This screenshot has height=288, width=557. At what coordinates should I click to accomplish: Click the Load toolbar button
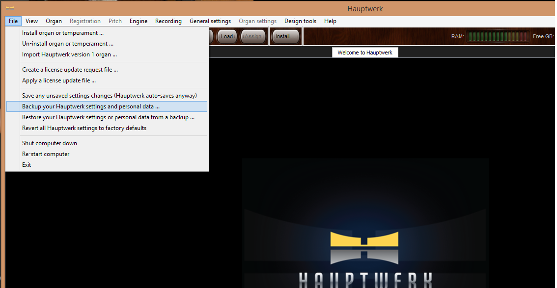pos(226,36)
